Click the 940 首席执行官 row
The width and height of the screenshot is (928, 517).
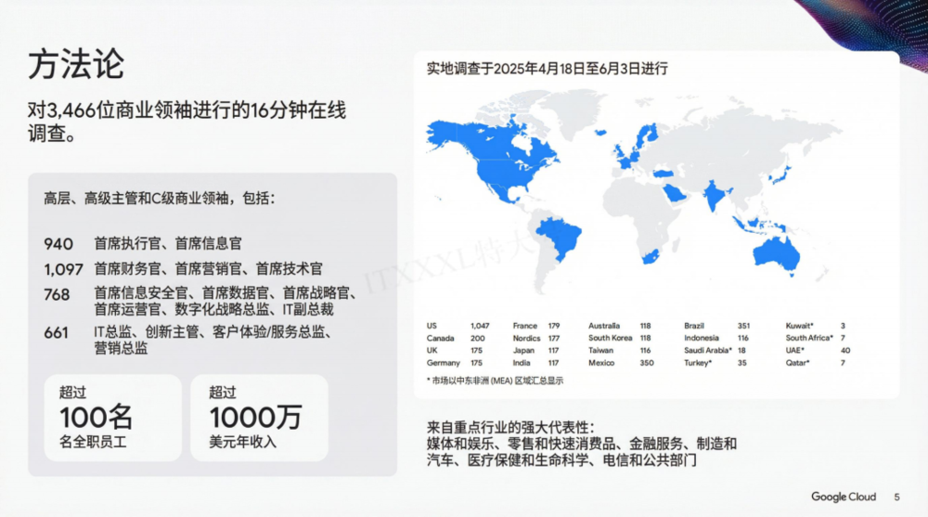[x=143, y=243]
